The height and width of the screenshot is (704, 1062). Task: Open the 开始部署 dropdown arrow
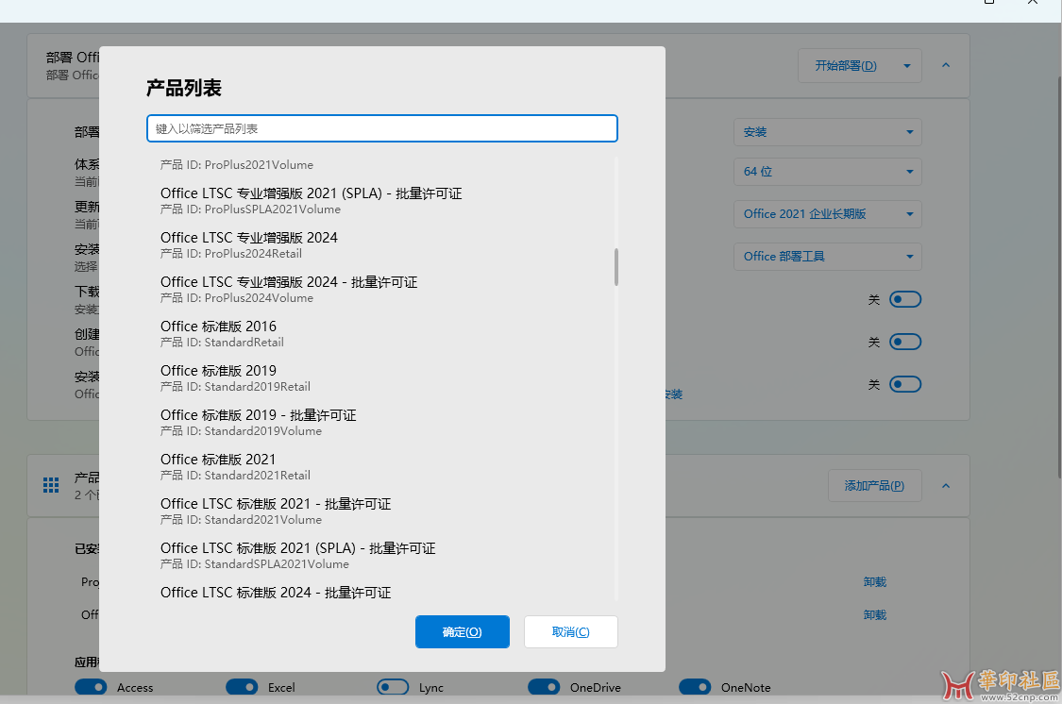pos(907,66)
